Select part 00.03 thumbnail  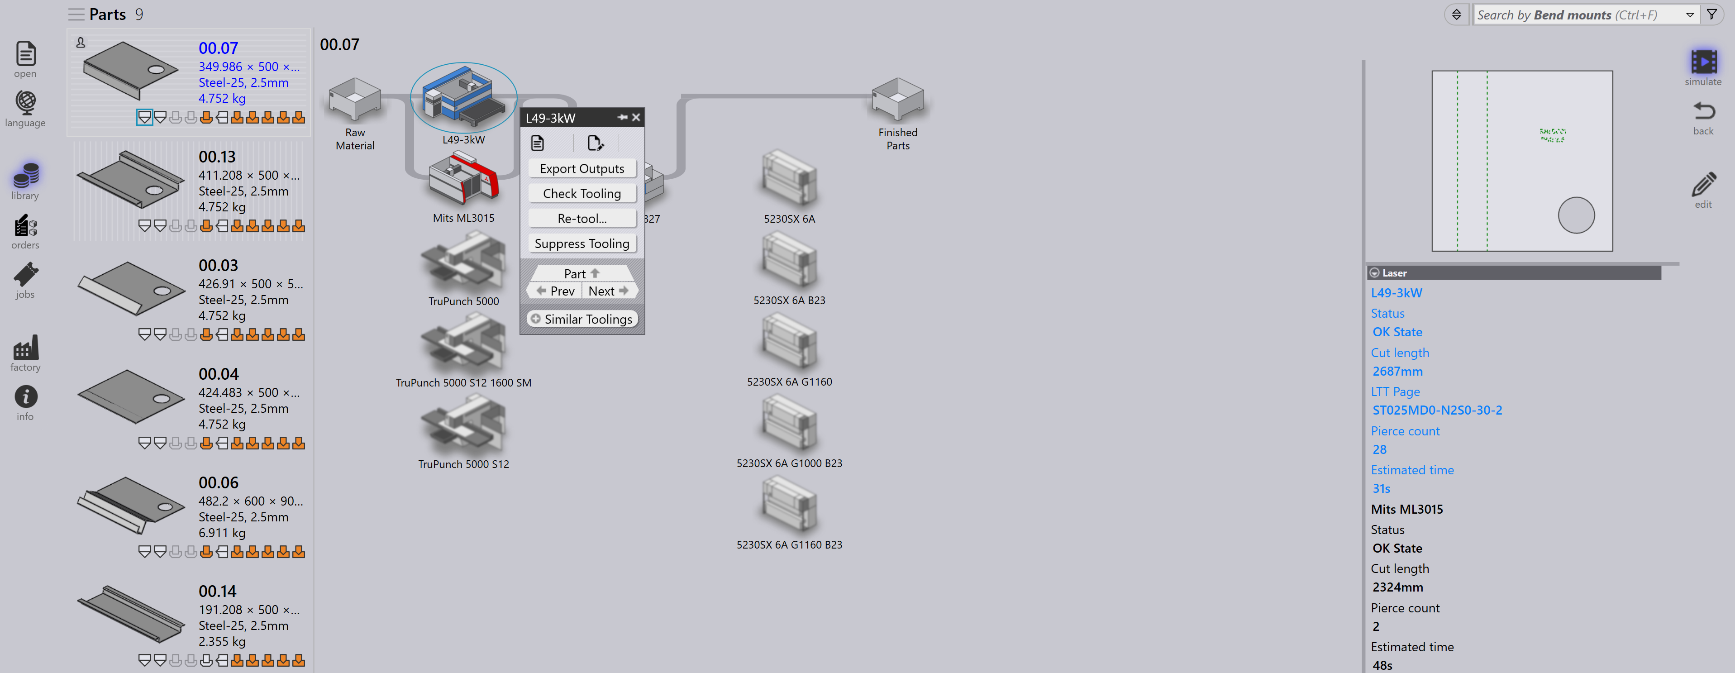[x=131, y=288]
